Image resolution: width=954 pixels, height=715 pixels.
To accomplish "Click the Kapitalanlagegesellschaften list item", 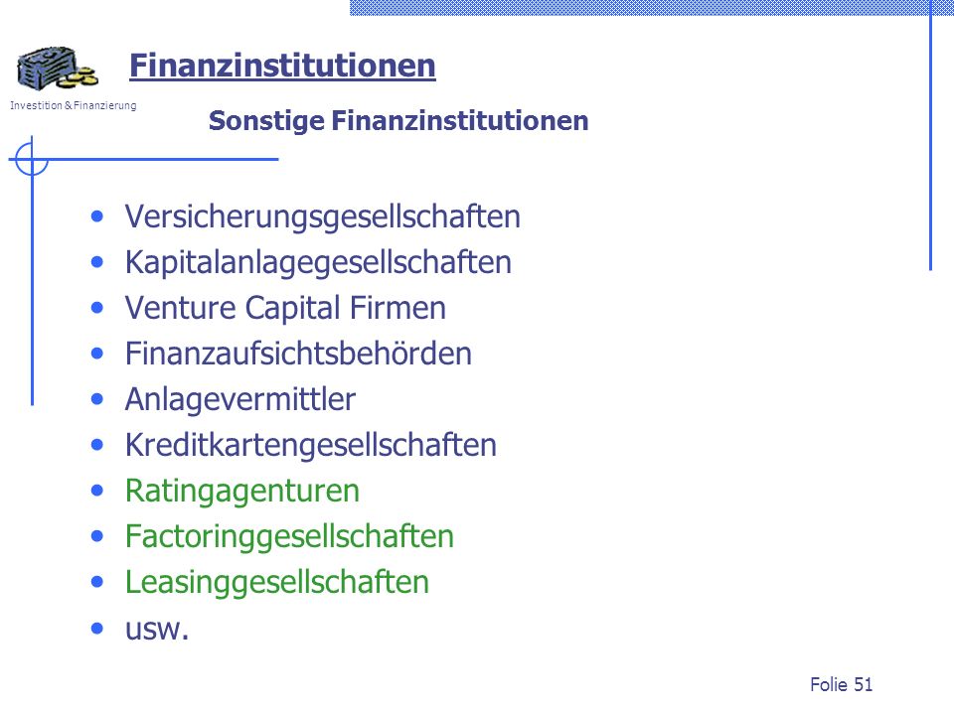I will (x=318, y=263).
